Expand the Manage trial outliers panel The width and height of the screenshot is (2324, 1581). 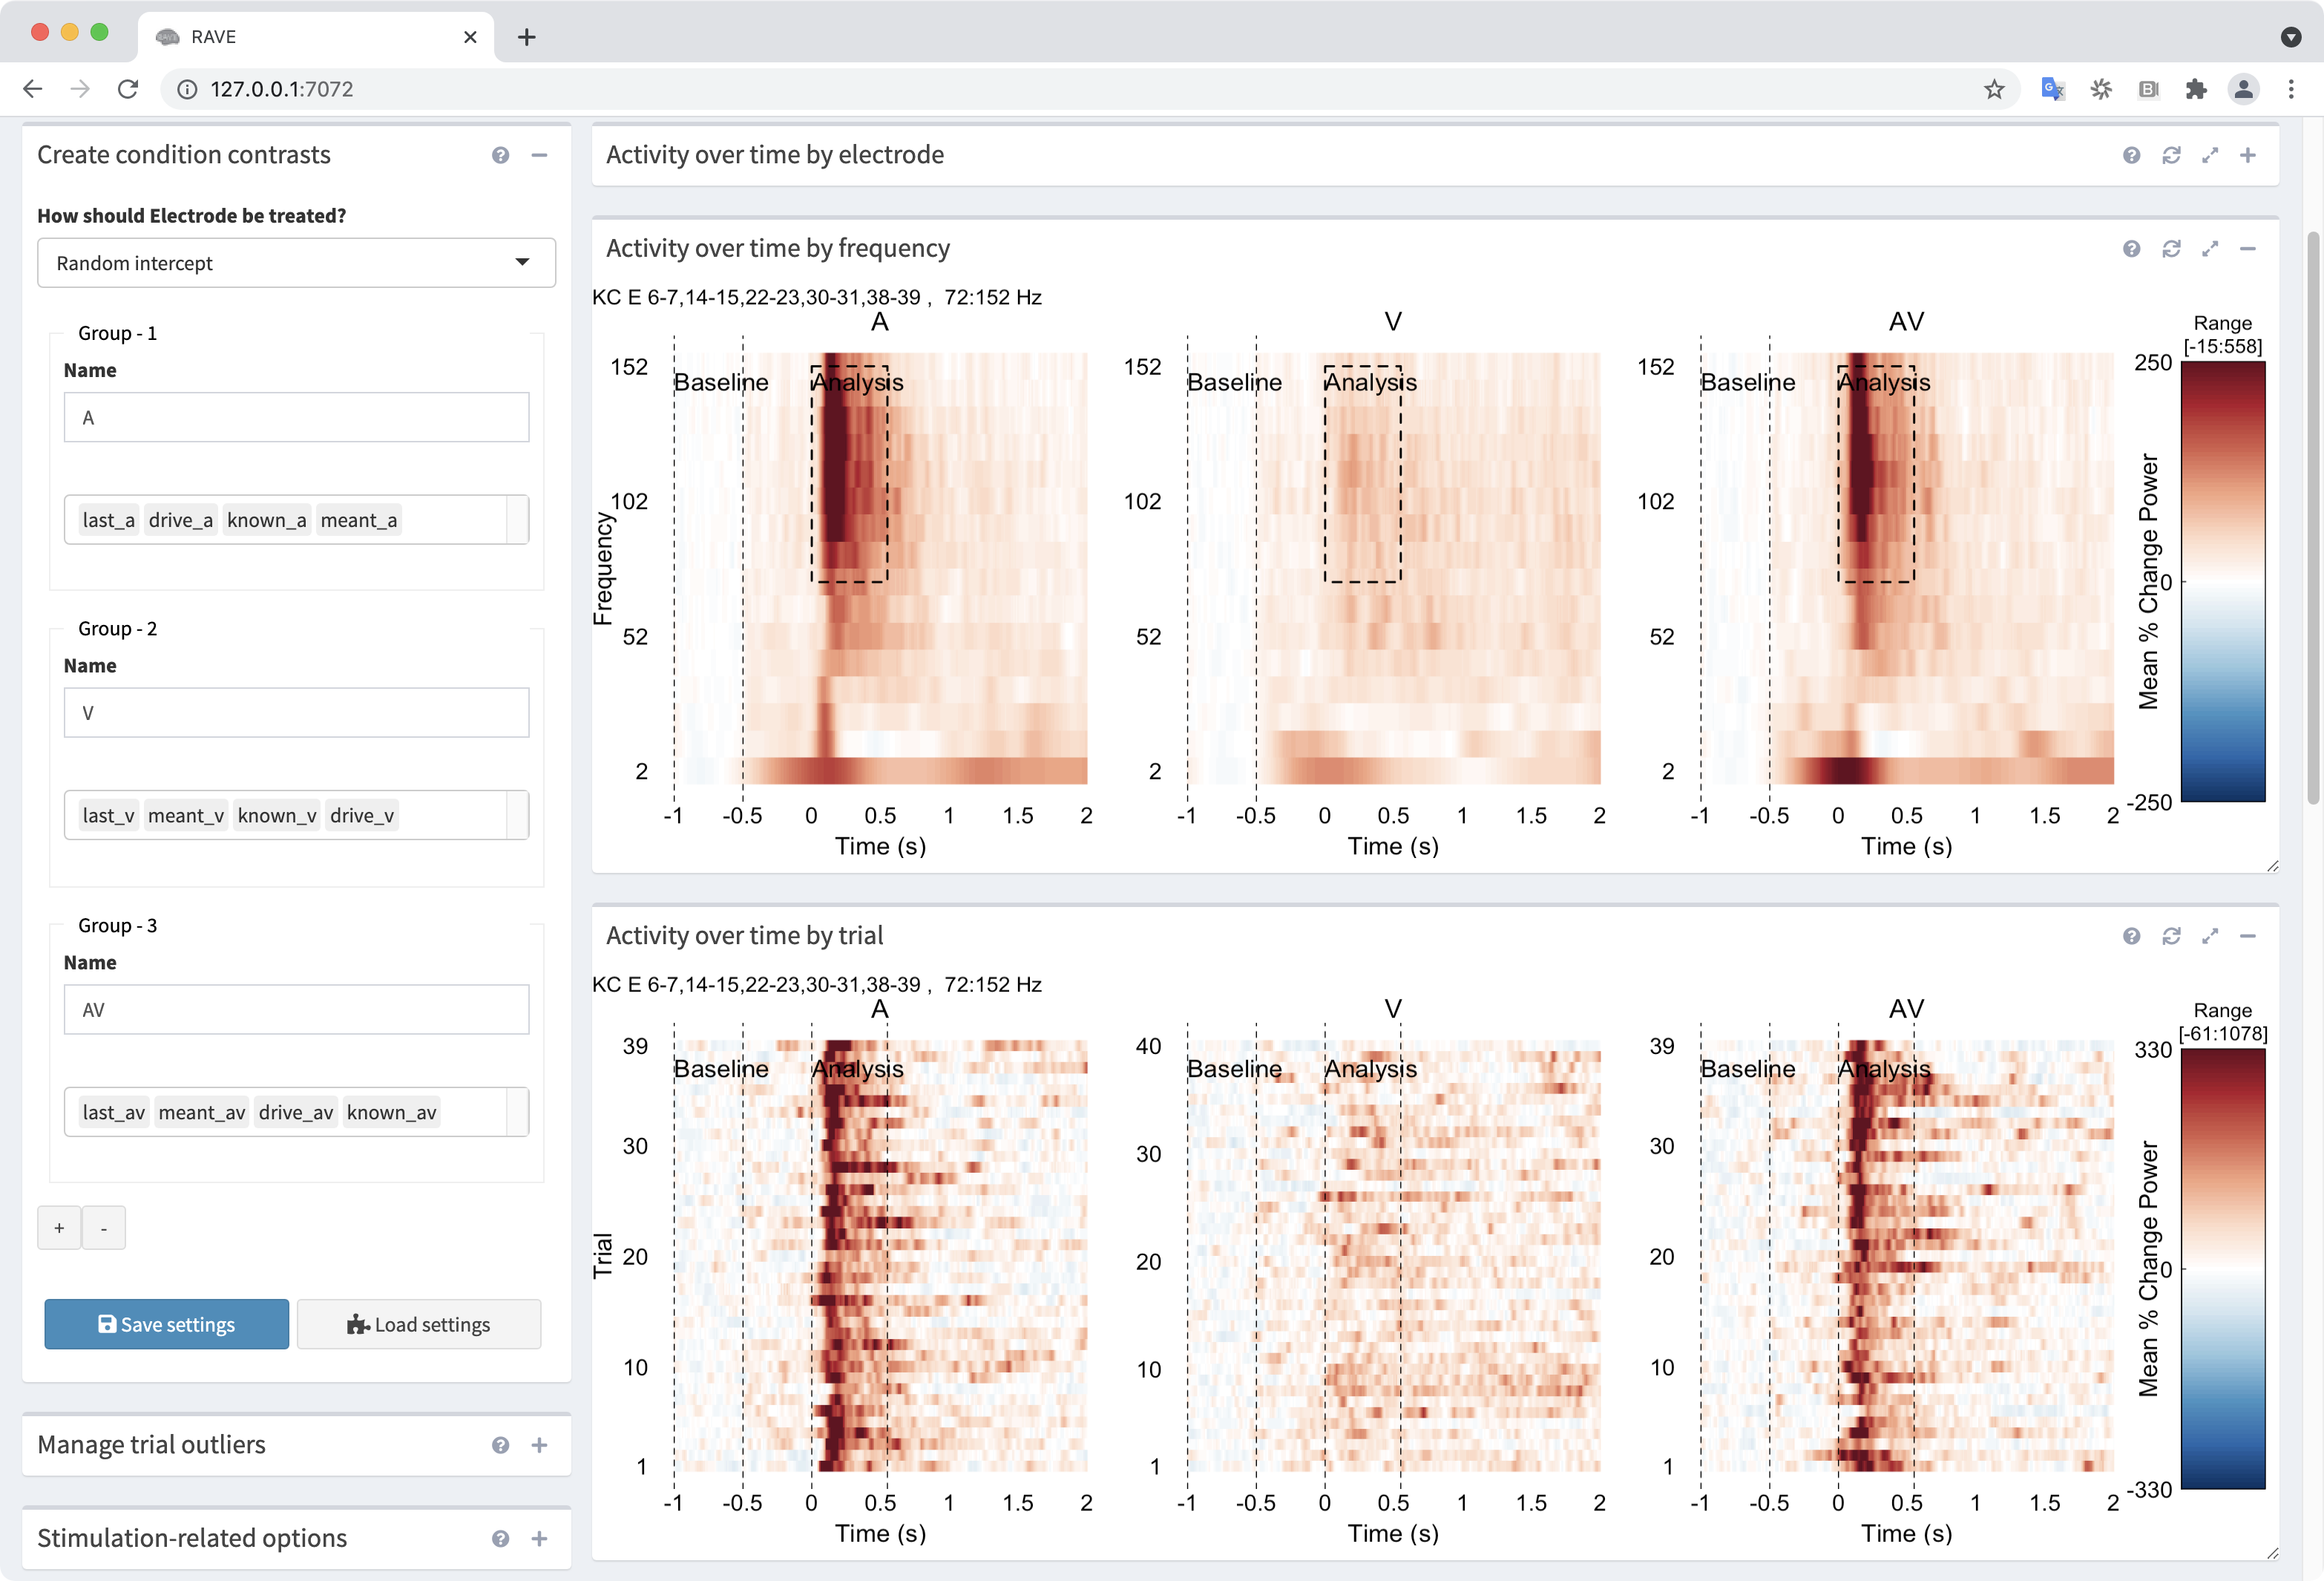[539, 1445]
